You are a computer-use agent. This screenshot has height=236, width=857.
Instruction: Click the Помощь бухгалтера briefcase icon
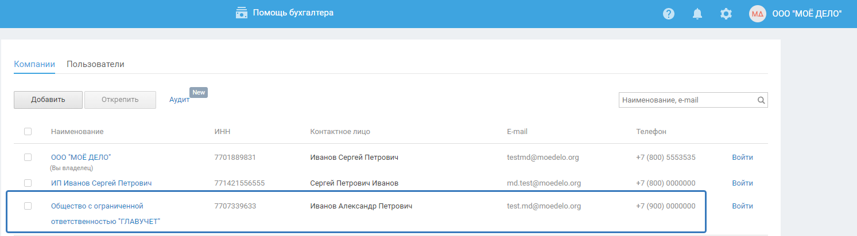[242, 13]
